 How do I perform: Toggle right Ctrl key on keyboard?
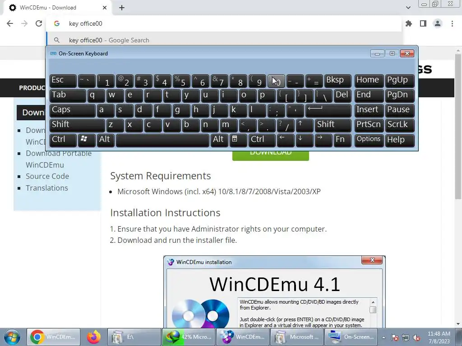coord(262,140)
